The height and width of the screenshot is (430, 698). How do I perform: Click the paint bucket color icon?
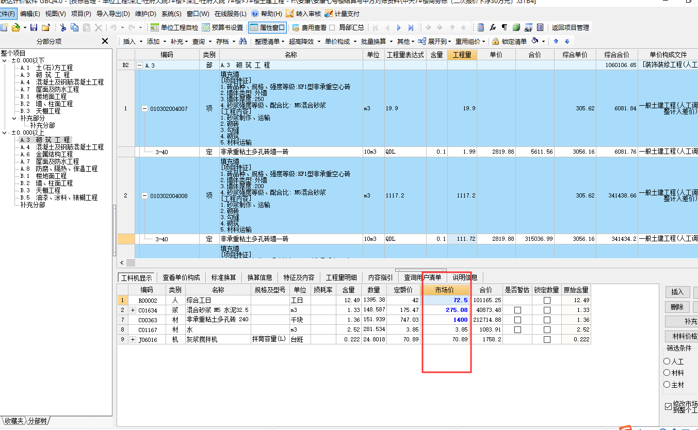tap(535, 41)
